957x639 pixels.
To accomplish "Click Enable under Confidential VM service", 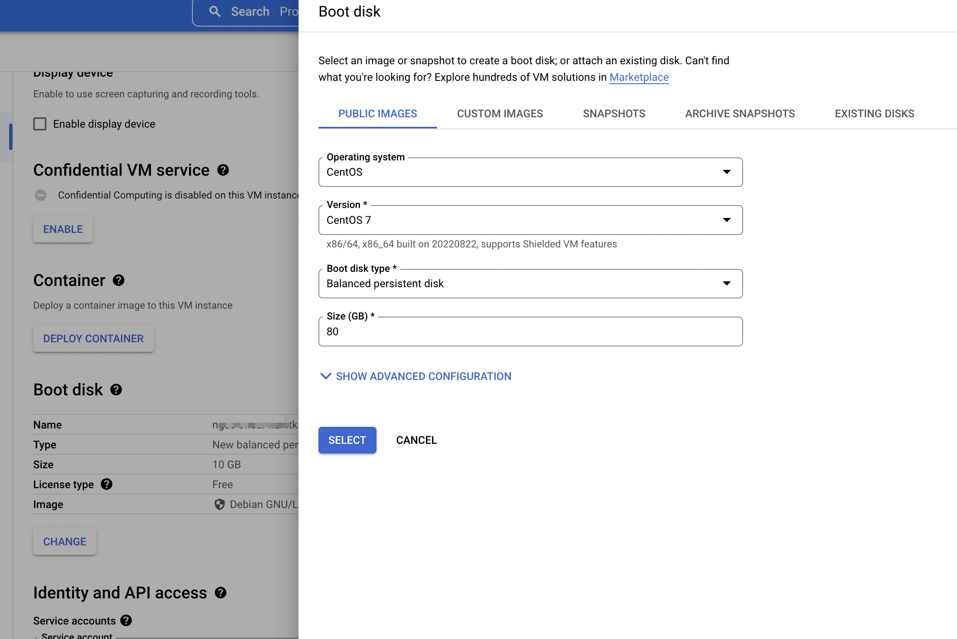I will (x=63, y=229).
